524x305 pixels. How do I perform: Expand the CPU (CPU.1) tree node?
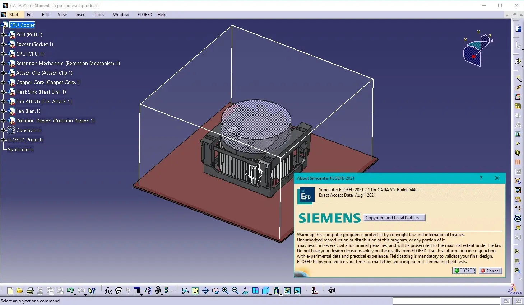(x=3, y=54)
